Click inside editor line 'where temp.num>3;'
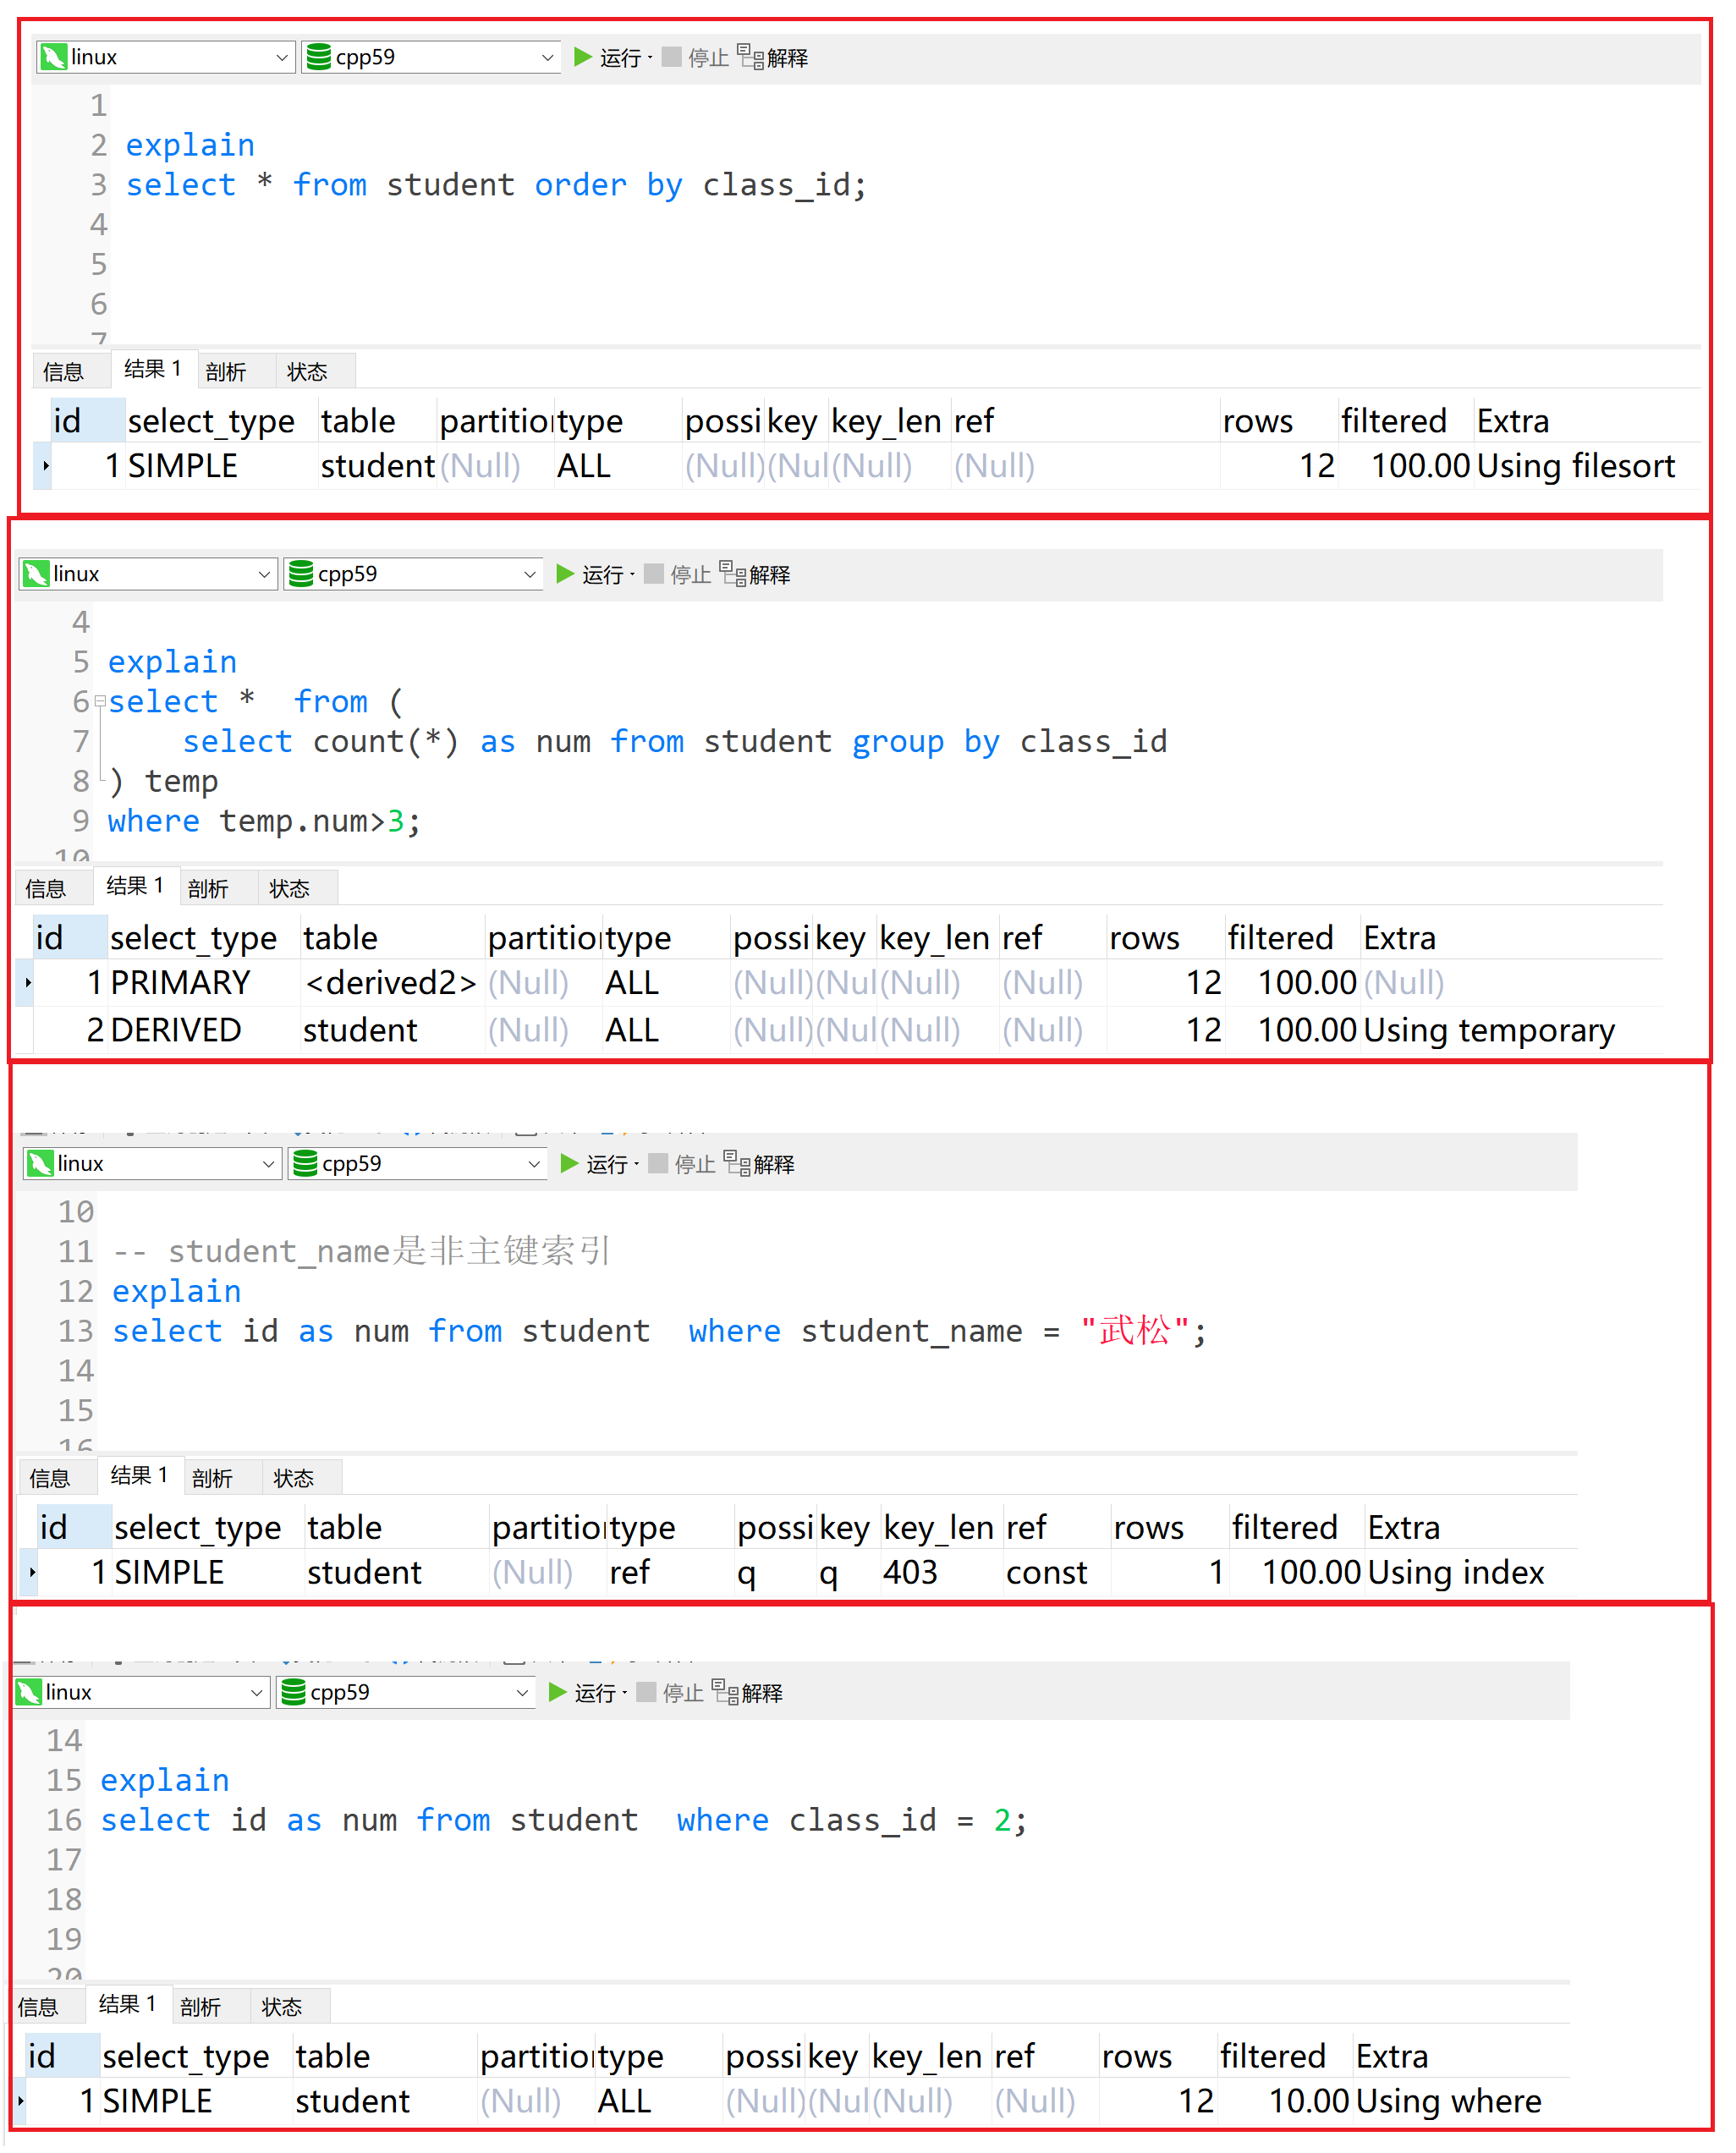Screen dimensions: 1736x2153 tap(265, 822)
